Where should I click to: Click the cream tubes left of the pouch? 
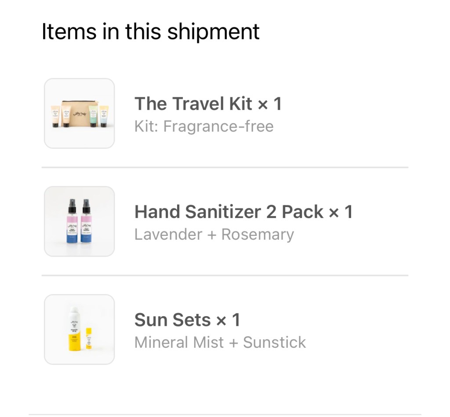(60, 116)
